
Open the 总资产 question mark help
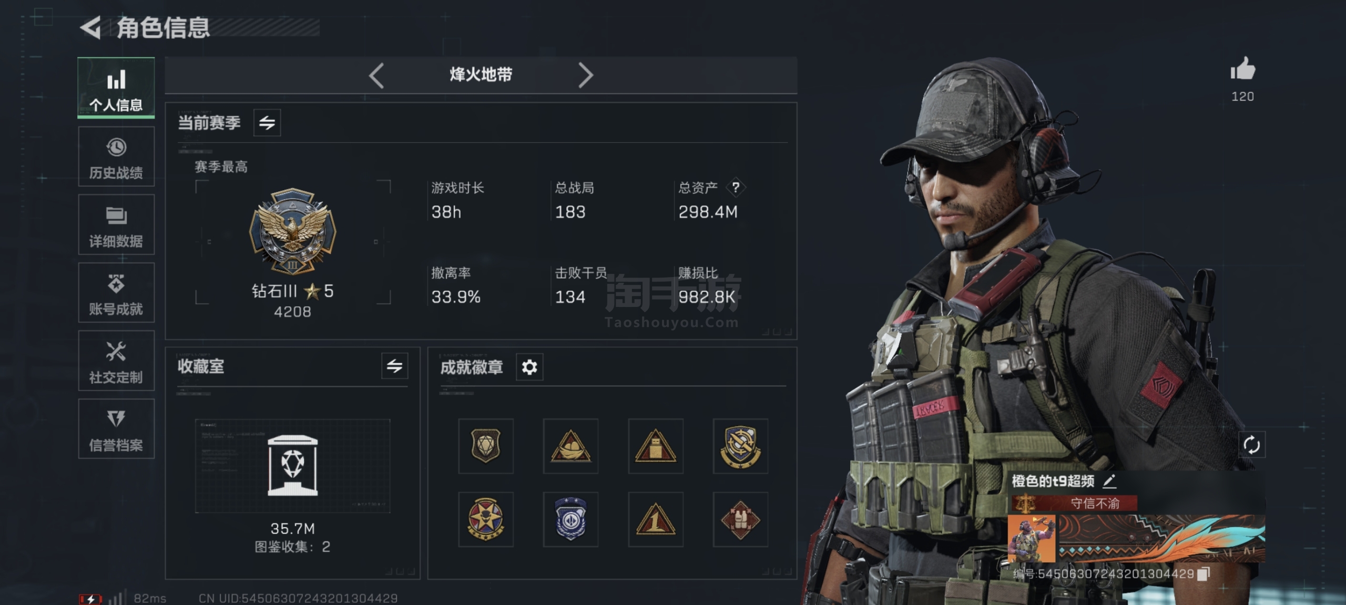pos(736,187)
